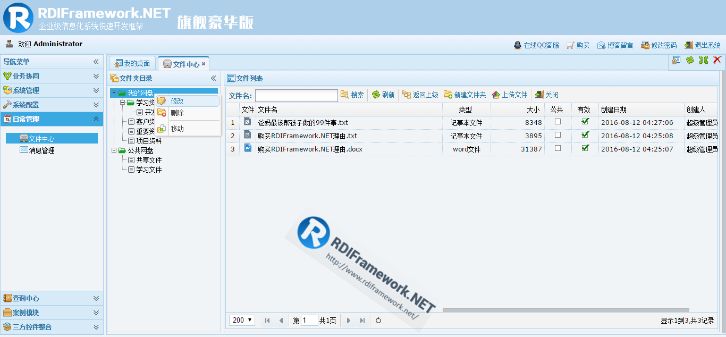This screenshot has height=337, width=726.
Task: Click the 关闭 button in toolbar
Action: 546,95
